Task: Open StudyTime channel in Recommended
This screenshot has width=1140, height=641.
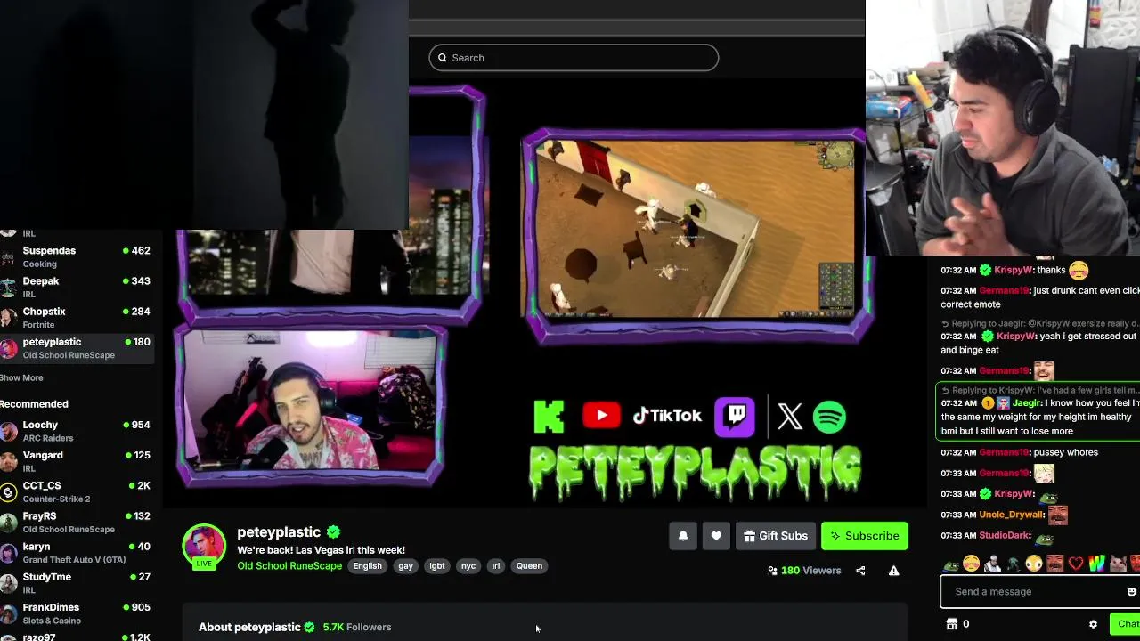Action: 77,582
